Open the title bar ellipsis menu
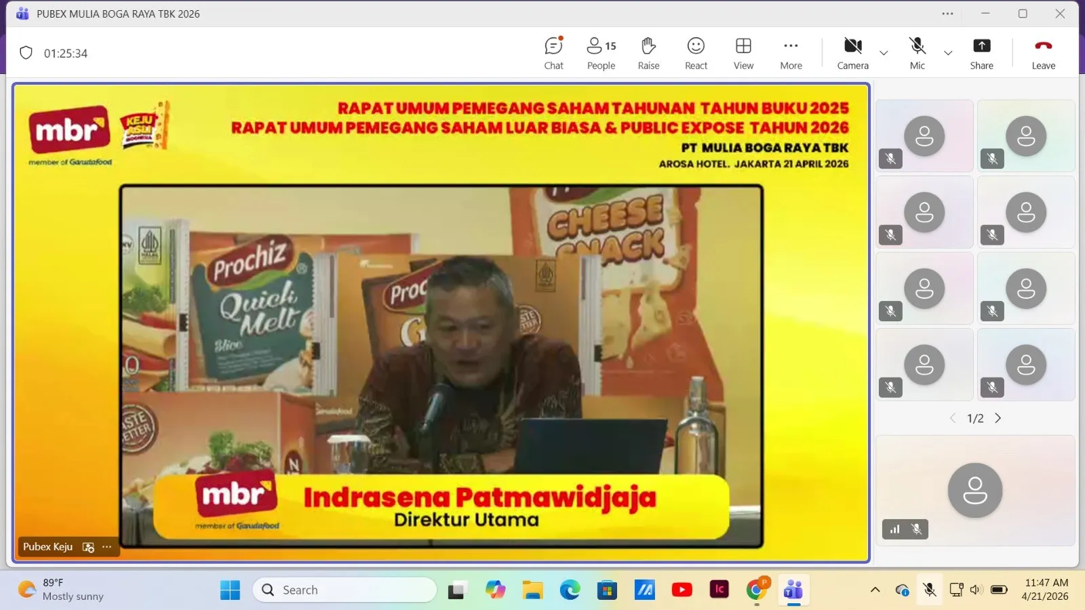This screenshot has height=610, width=1085. pos(947,14)
